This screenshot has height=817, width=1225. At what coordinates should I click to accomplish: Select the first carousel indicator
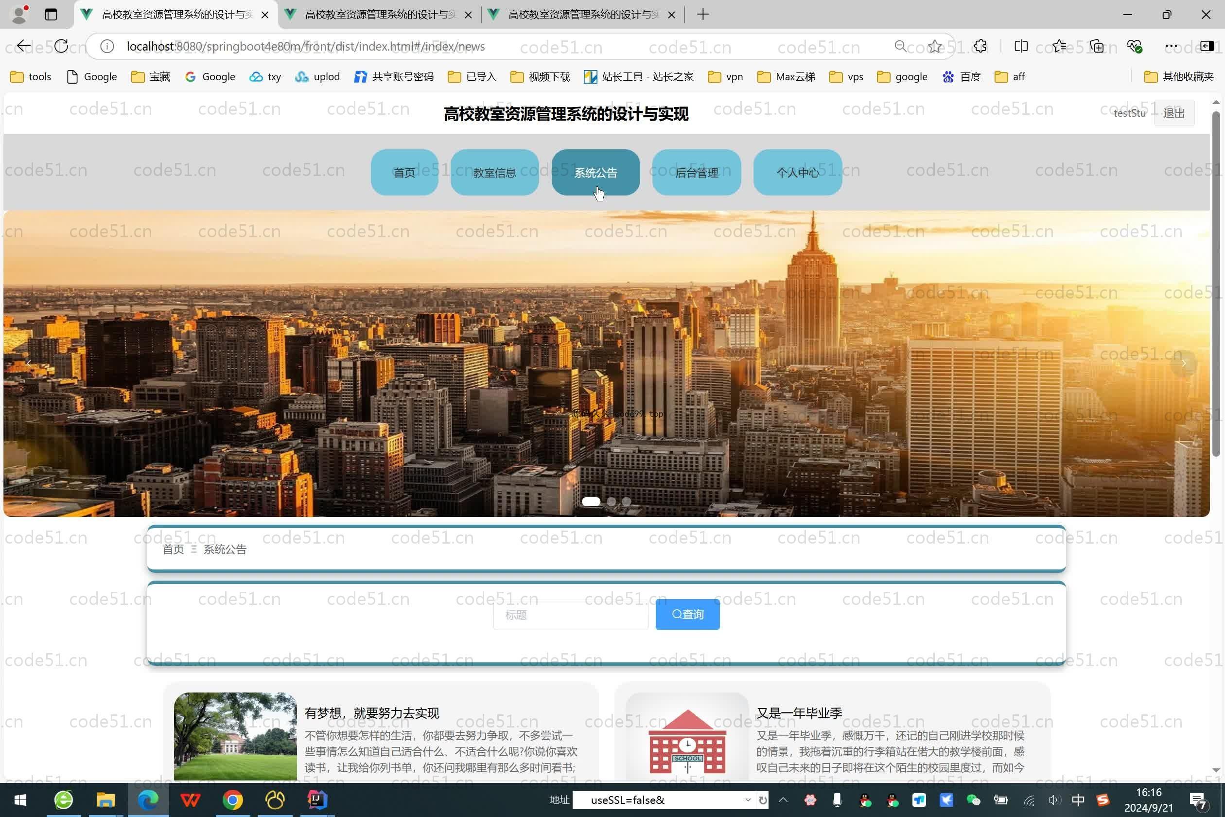click(x=591, y=501)
